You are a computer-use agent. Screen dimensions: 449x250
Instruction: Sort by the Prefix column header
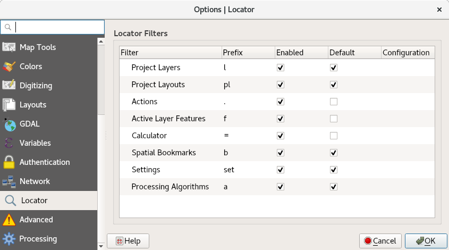[248, 53]
